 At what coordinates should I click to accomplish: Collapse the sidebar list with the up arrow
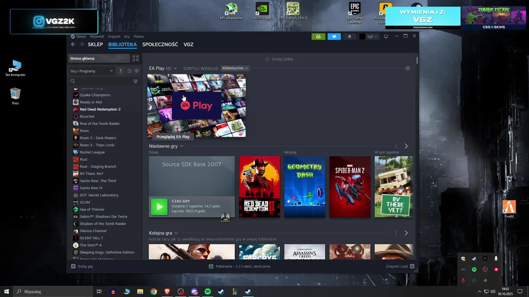click(x=121, y=71)
